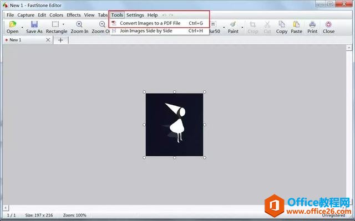Screen dimensions: 355x221
Task: Click the redo arrow next to Help
Action: (171, 15)
